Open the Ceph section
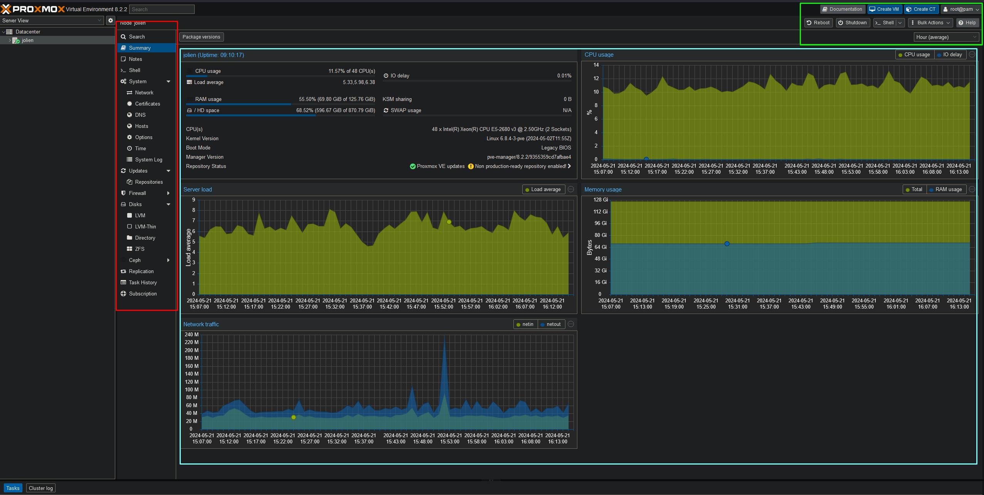The height and width of the screenshot is (495, 984). [146, 260]
